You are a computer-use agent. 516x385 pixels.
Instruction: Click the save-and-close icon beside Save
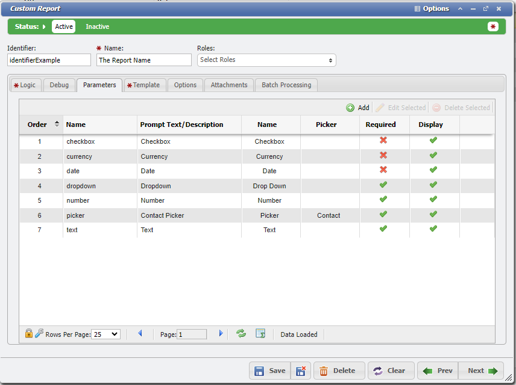point(301,371)
